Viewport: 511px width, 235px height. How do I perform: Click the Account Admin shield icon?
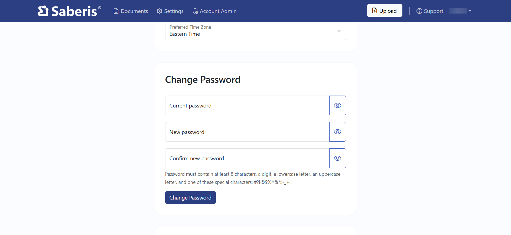click(x=195, y=11)
